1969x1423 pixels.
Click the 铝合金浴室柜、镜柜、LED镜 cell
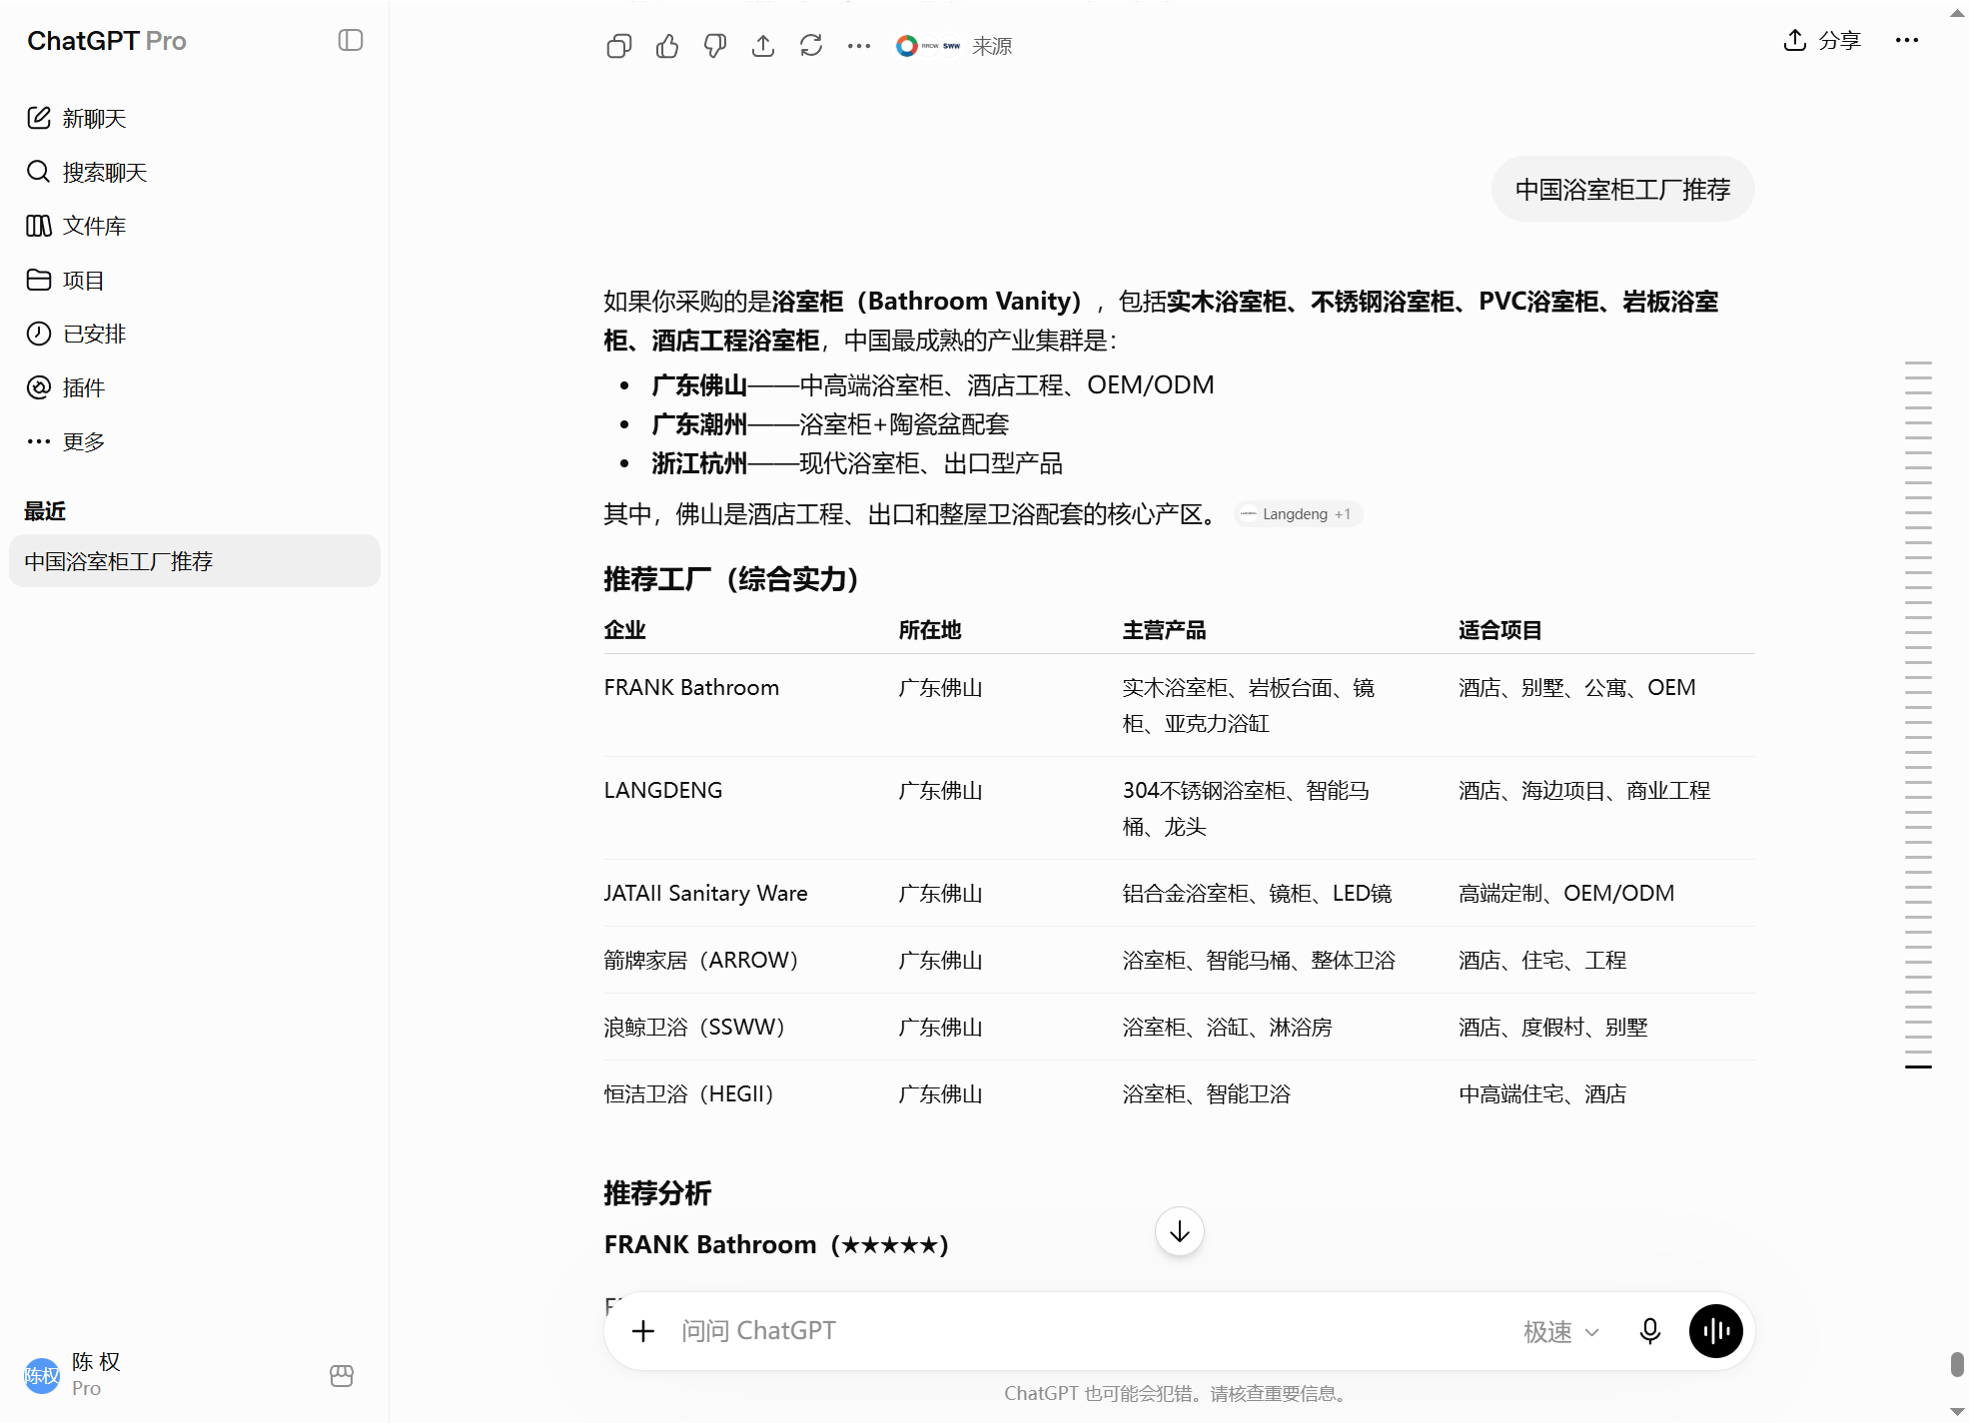pyautogui.click(x=1258, y=893)
